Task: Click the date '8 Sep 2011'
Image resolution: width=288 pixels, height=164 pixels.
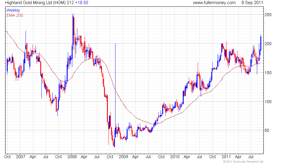Action: [x=252, y=3]
